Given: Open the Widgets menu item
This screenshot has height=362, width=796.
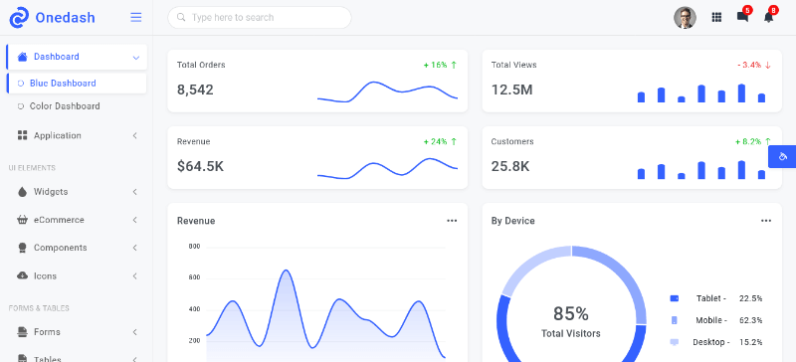Looking at the screenshot, I should click(x=77, y=192).
